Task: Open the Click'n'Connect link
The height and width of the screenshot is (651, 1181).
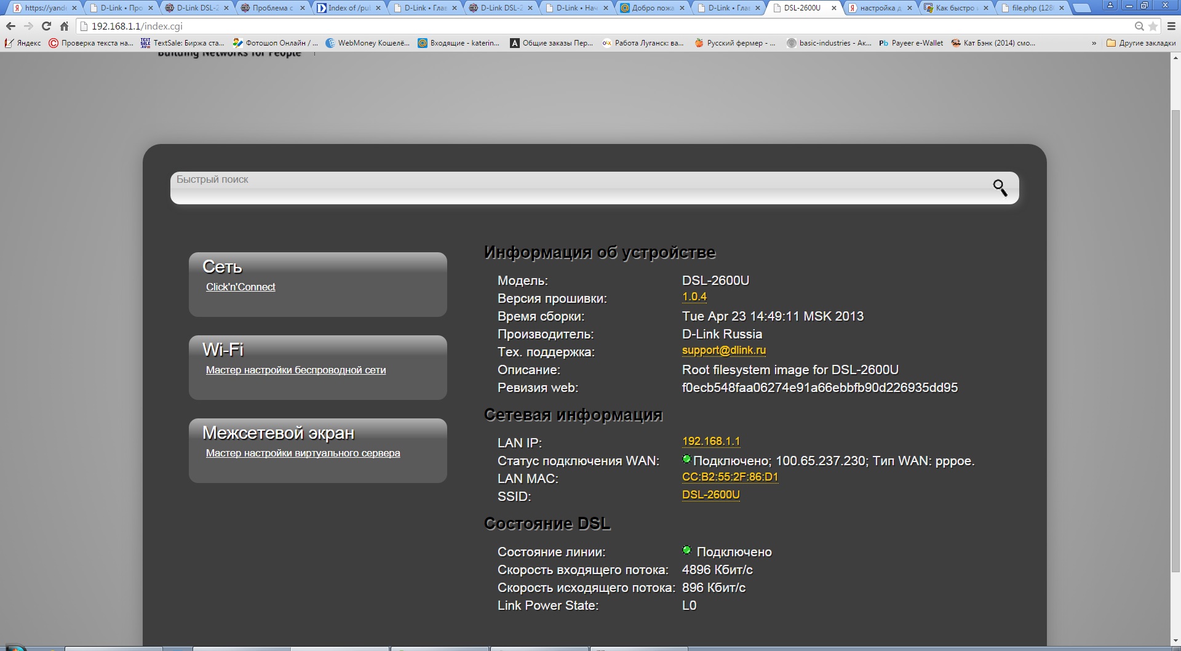Action: coord(241,287)
